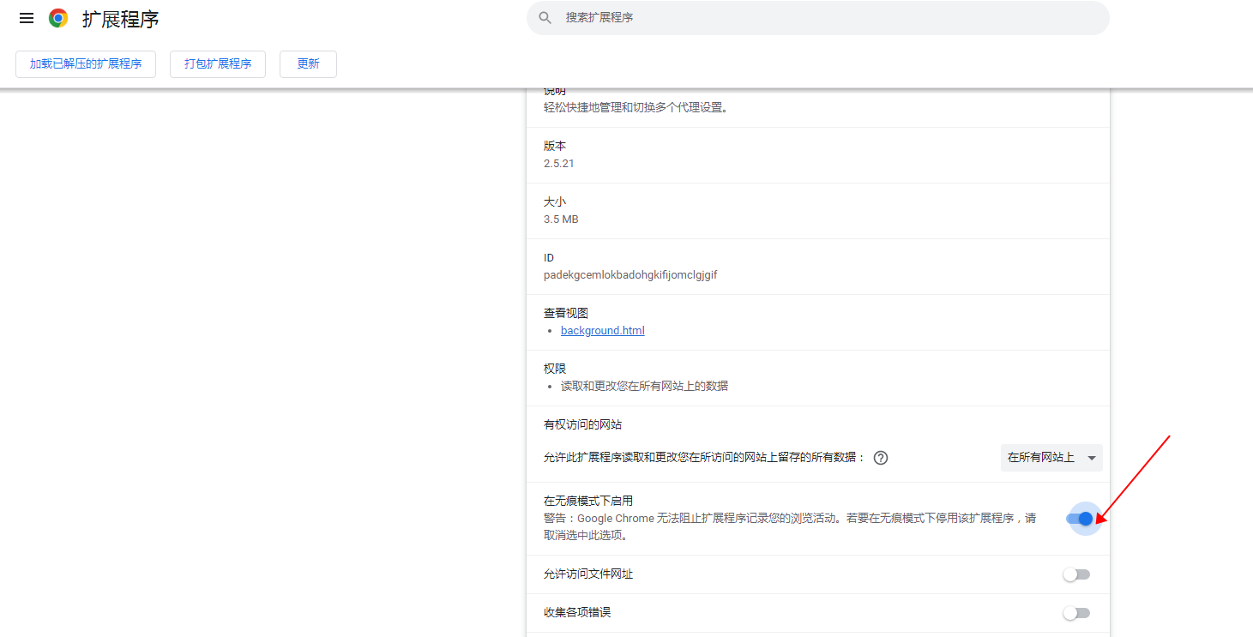Enable the 收集各项错误 toggle
Image resolution: width=1253 pixels, height=637 pixels.
(x=1076, y=613)
